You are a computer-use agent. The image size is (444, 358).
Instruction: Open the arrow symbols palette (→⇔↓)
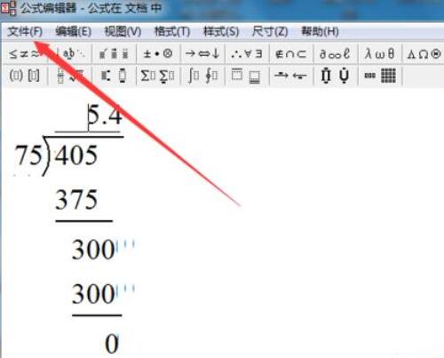202,54
